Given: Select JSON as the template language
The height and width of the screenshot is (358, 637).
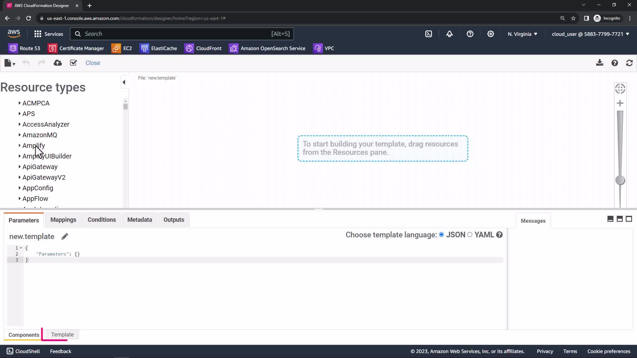Looking at the screenshot, I should coord(442,235).
